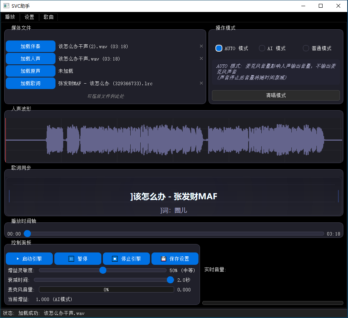Image resolution: width=348 pixels, height=318 pixels.
Task: Click the 增益灵敏度 slider handle
Action: coord(103,270)
